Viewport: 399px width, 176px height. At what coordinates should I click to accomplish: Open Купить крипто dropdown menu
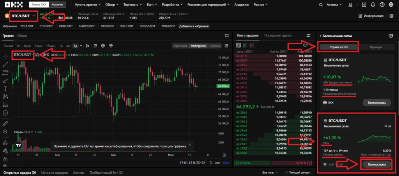pos(88,5)
